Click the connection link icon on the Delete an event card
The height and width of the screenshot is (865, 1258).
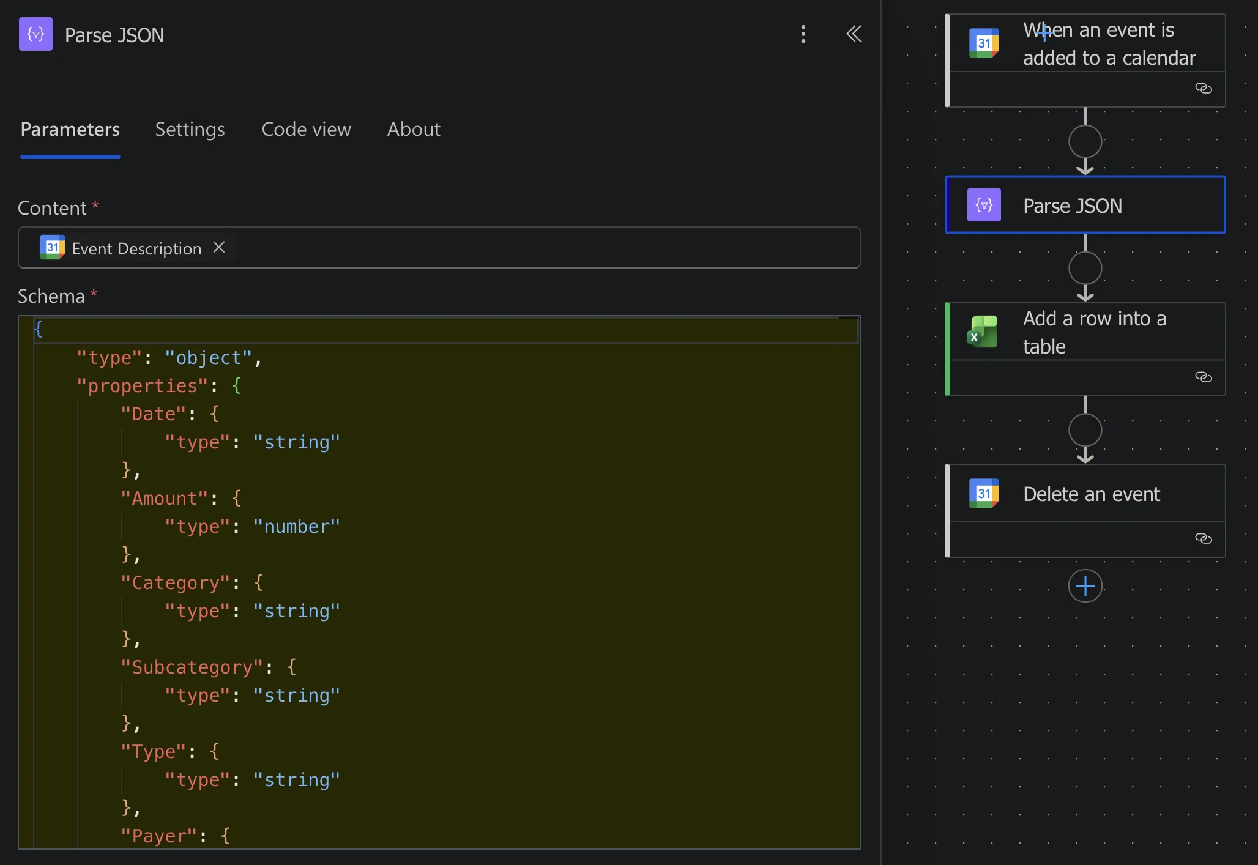(1203, 538)
